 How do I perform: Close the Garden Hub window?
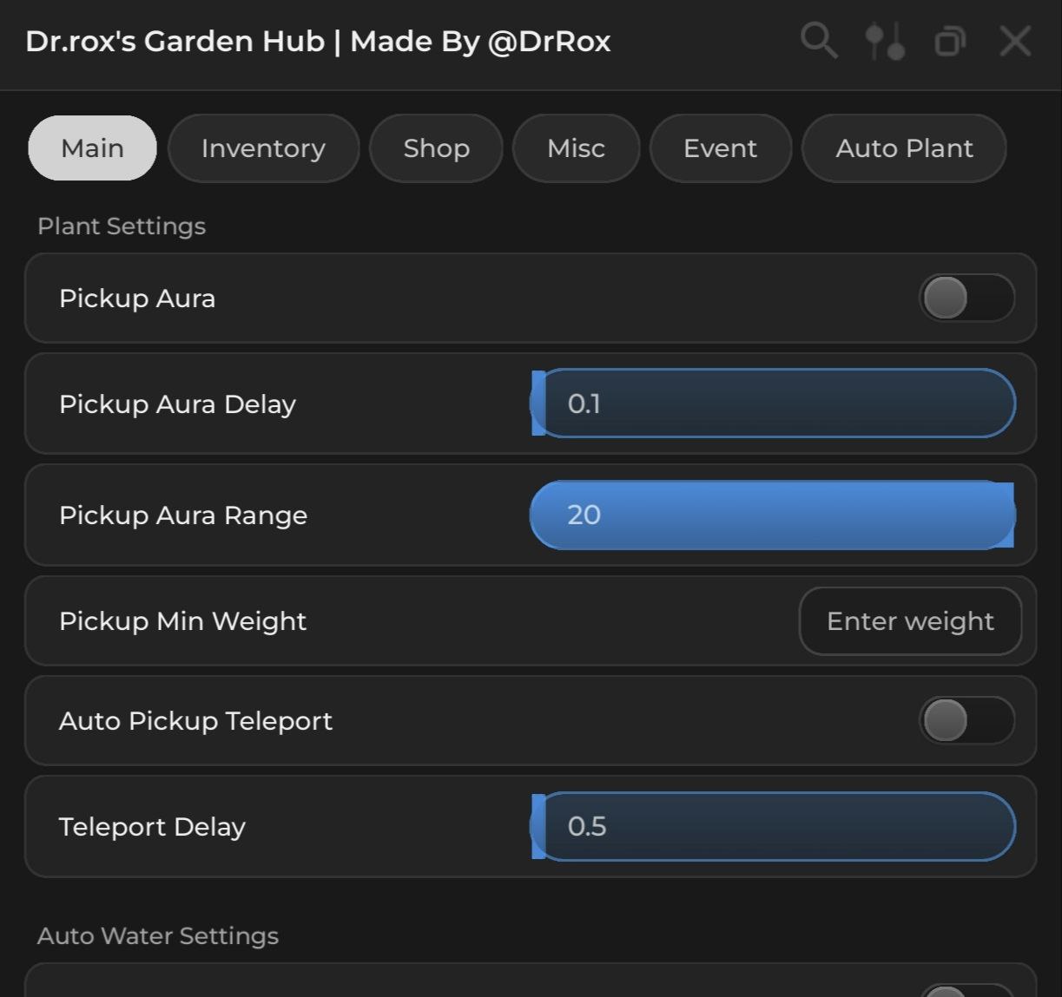(x=1014, y=41)
